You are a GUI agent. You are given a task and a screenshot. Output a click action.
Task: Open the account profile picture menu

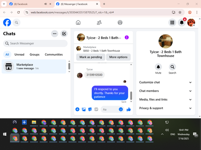click(191, 22)
